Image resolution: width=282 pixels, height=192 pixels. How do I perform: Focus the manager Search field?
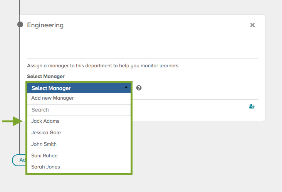(x=79, y=110)
